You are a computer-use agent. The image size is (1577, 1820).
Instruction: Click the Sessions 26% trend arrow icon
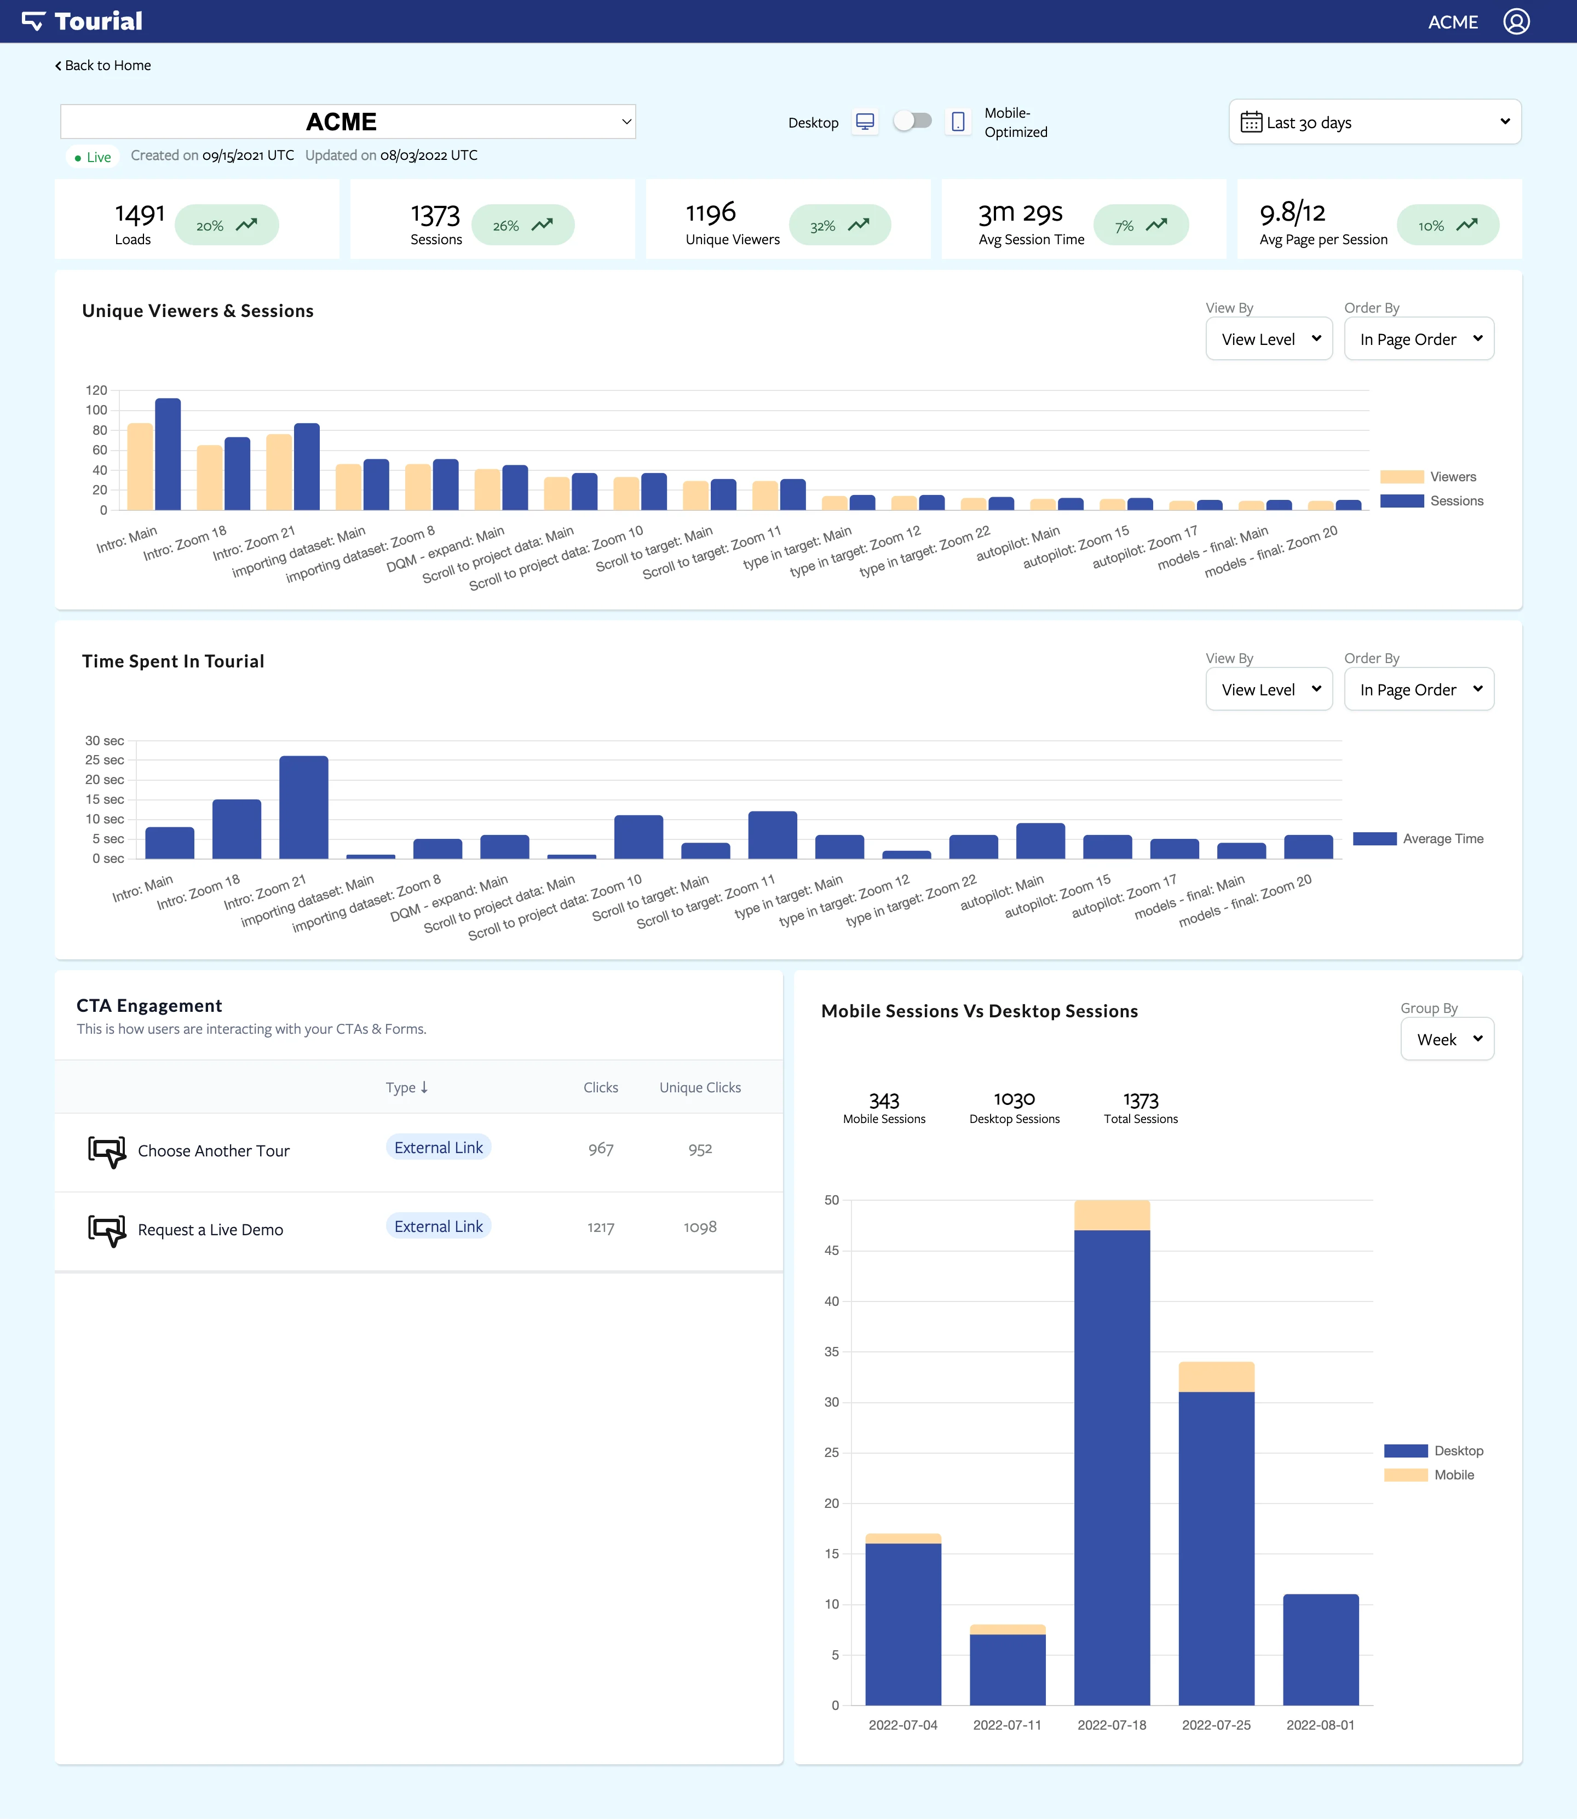542,224
